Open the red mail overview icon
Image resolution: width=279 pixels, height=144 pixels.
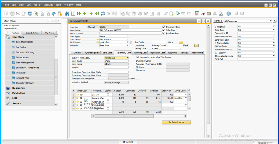pos(203,14)
